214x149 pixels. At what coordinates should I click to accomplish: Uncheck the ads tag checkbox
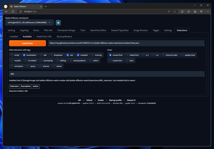[68, 55]
